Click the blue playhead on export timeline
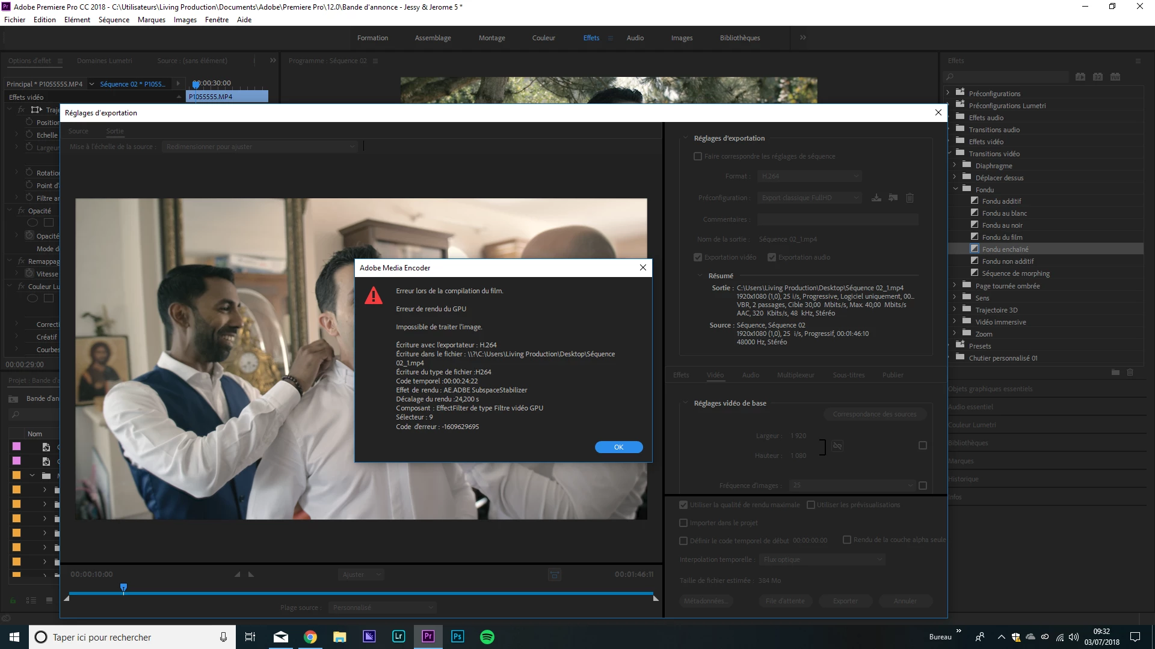Viewport: 1155px width, 649px height. (123, 587)
